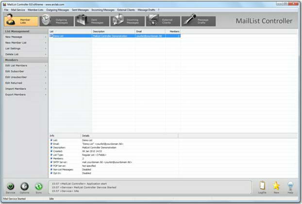Viewport: 302px width, 204px height.
Task: Click Delete List in sidebar
Action: pos(26,54)
